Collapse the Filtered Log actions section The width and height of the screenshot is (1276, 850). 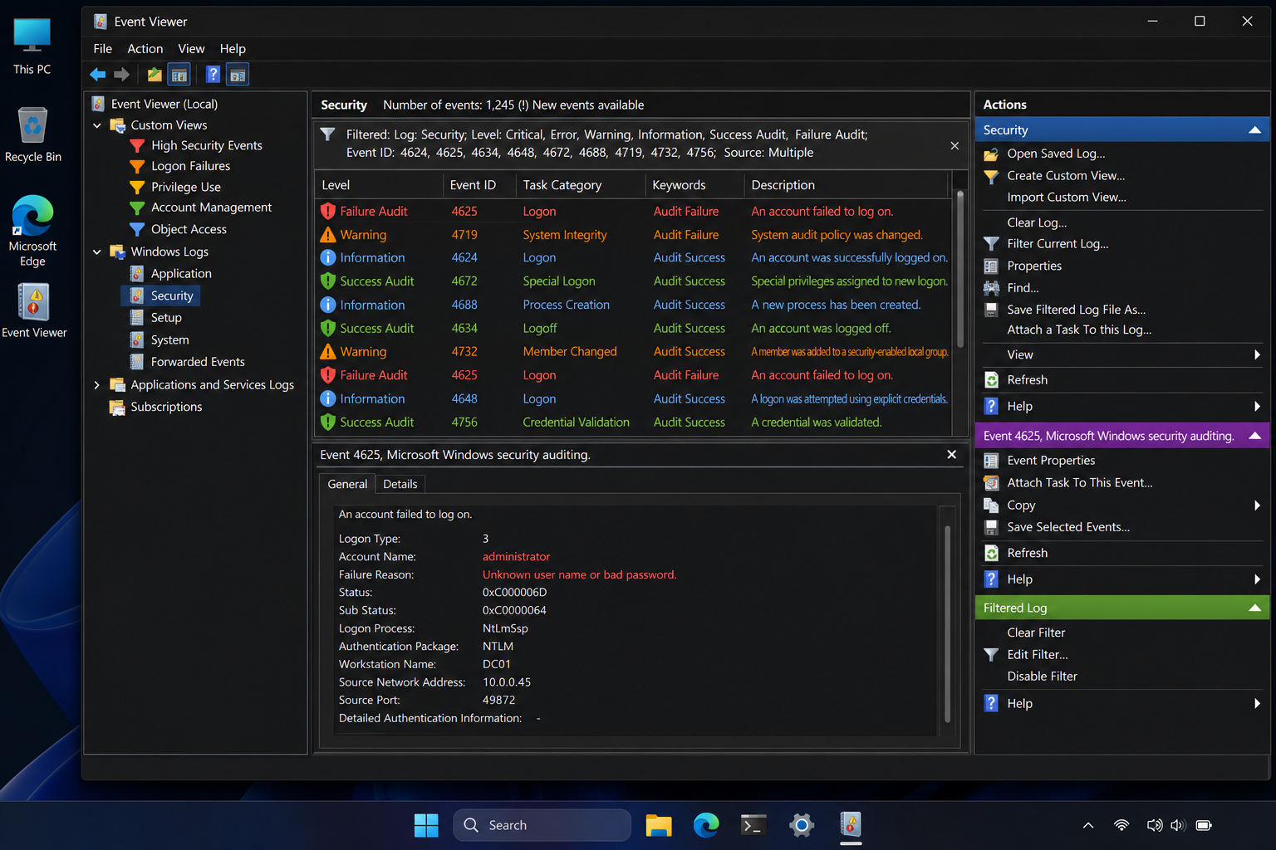pos(1255,608)
